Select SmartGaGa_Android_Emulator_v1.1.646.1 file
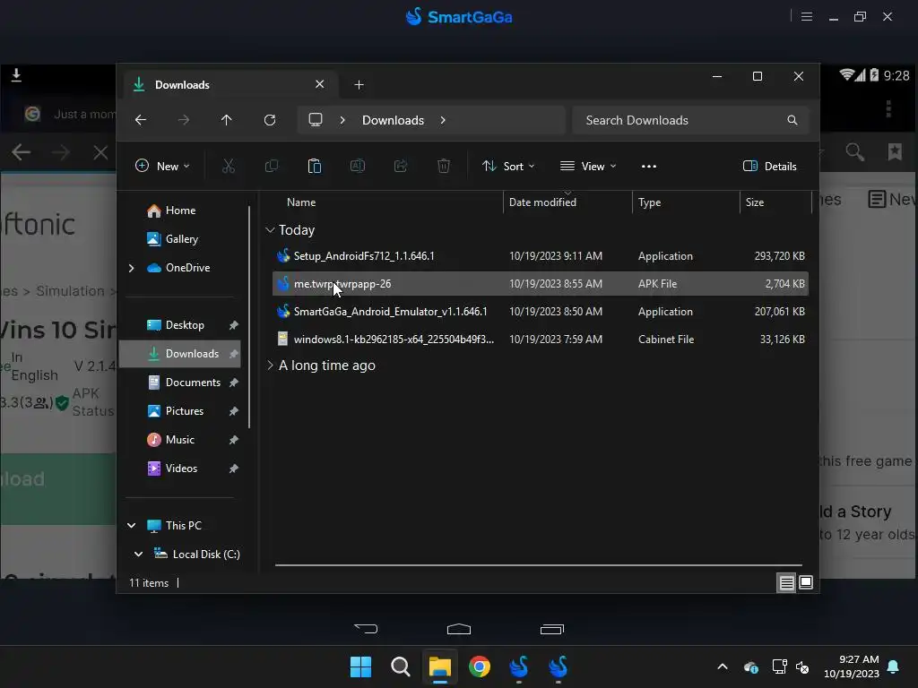This screenshot has width=918, height=688. pos(541,311)
